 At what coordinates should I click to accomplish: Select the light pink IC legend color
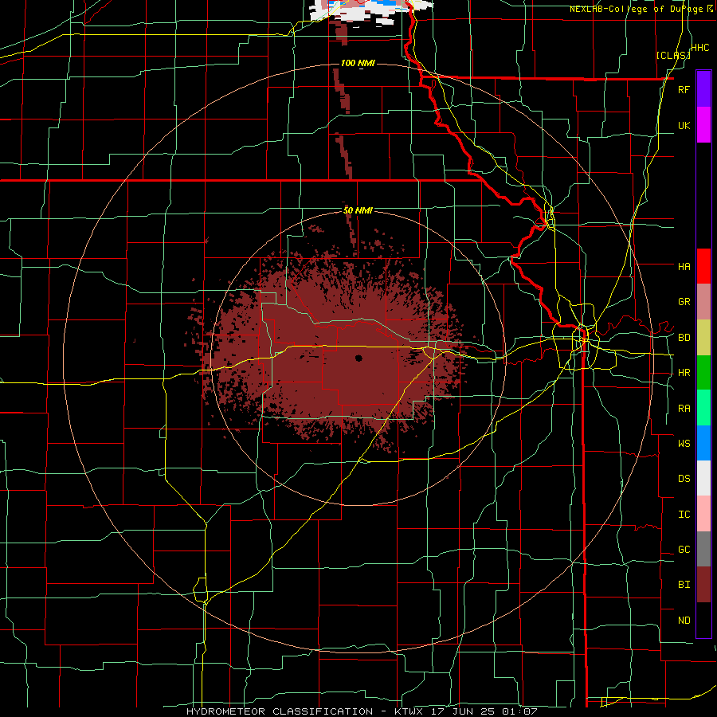pyautogui.click(x=703, y=514)
